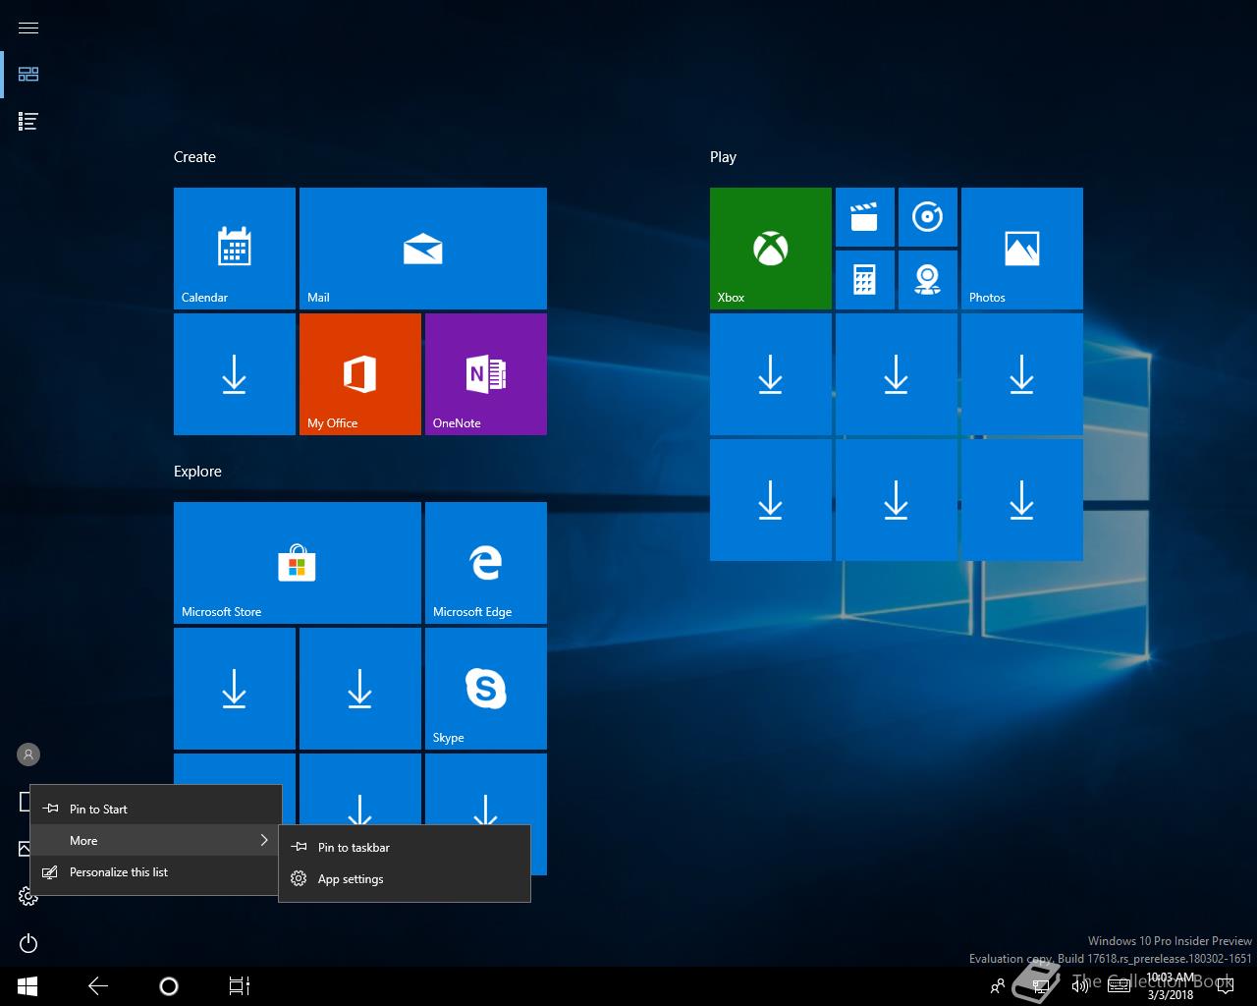The image size is (1257, 1006).
Task: Choose Pin to taskbar from the submenu
Action: click(405, 848)
